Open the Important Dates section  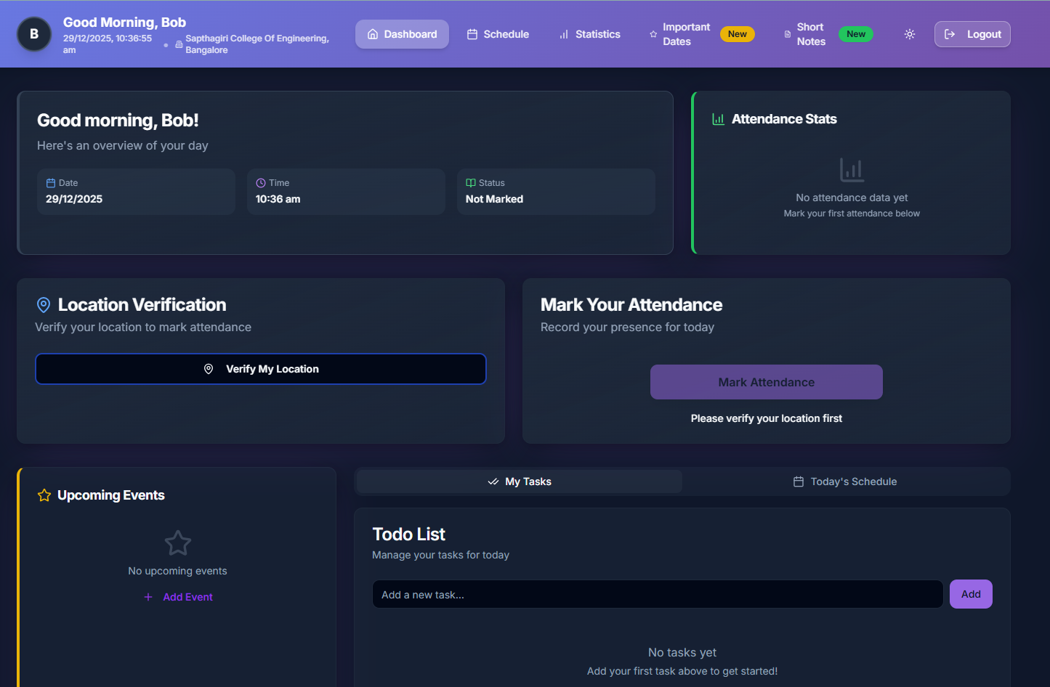(684, 34)
